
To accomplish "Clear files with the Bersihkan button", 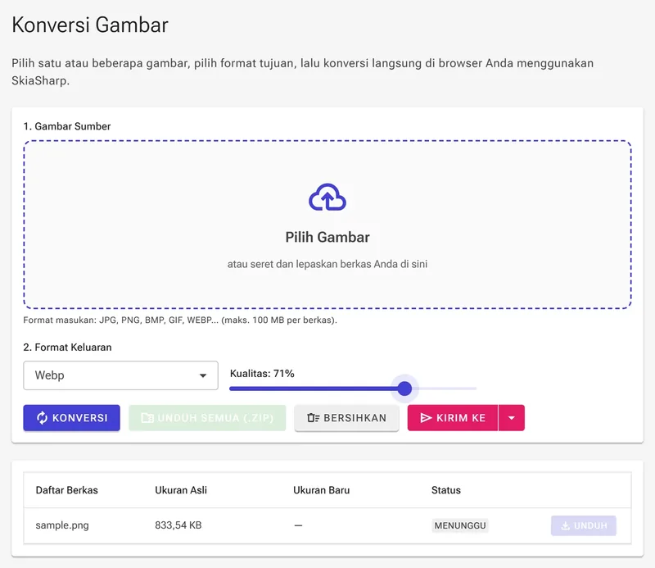I will (x=346, y=417).
